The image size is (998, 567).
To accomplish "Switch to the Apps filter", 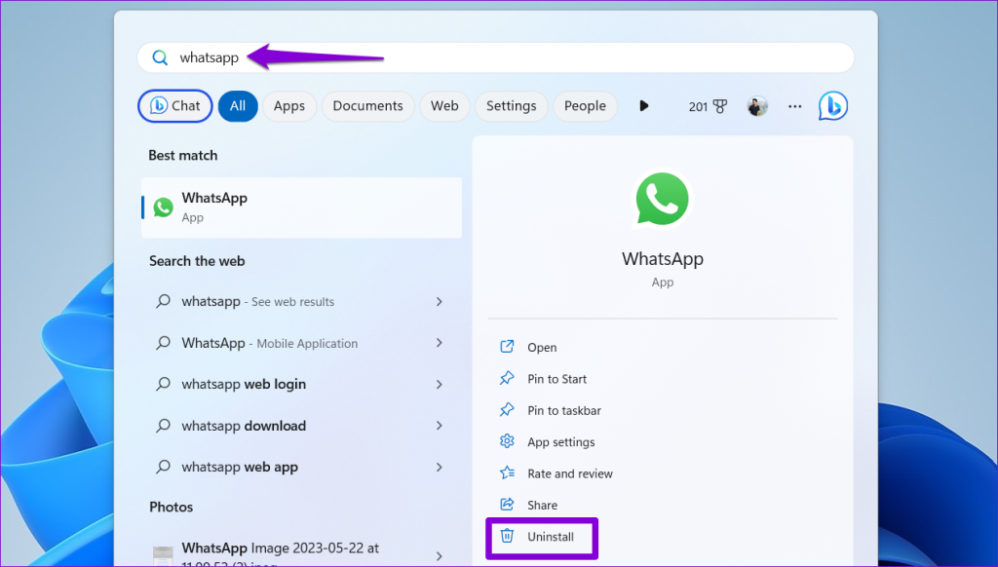I will (x=288, y=105).
